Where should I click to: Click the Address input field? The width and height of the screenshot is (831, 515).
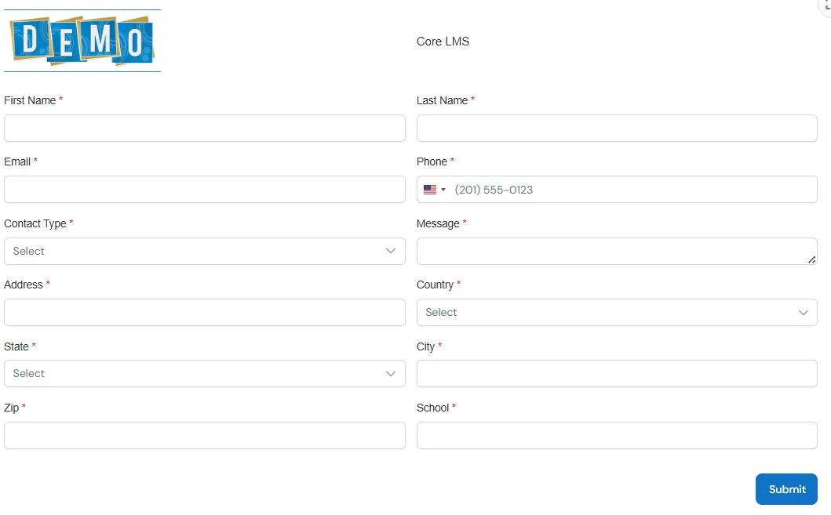pos(205,312)
